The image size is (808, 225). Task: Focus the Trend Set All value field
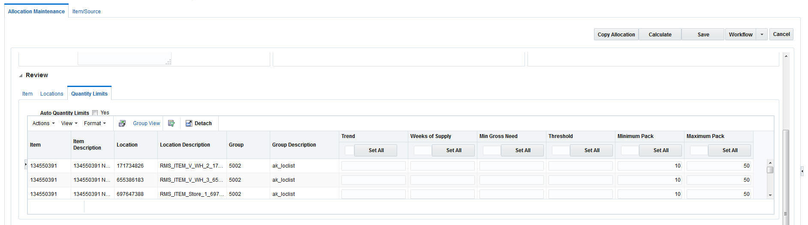pyautogui.click(x=350, y=150)
